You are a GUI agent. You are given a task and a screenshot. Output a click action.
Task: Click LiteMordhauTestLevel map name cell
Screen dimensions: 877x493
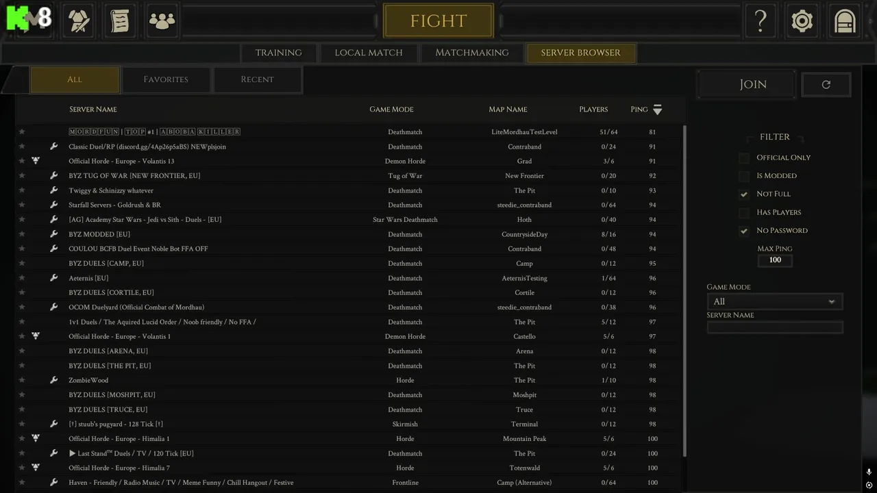(524, 131)
